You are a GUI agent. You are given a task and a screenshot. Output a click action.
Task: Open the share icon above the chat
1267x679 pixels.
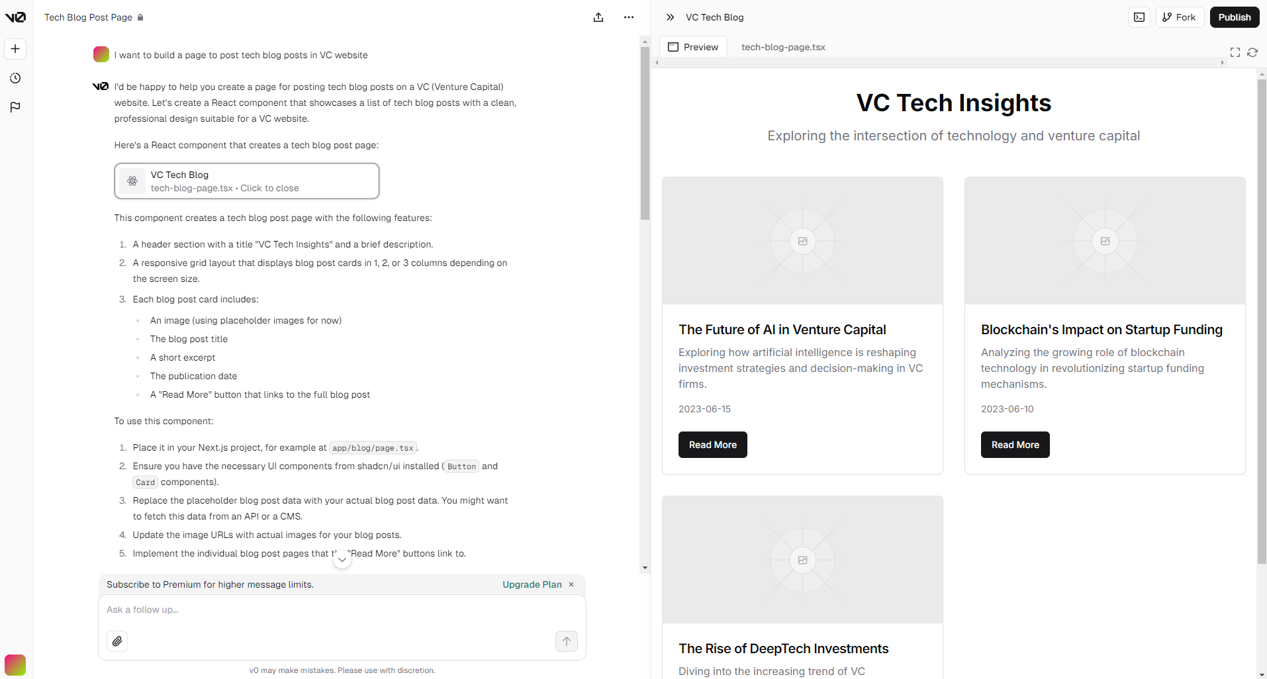pyautogui.click(x=598, y=17)
